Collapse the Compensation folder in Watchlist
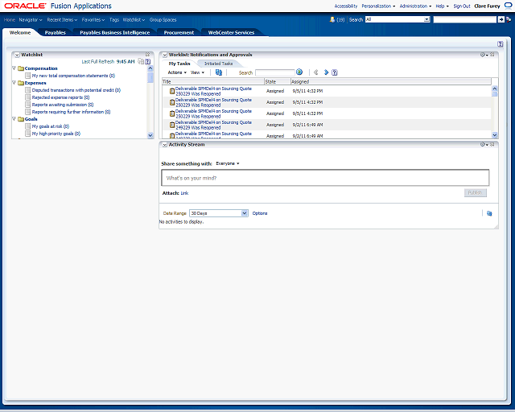Image resolution: width=515 pixels, height=412 pixels. click(14, 68)
